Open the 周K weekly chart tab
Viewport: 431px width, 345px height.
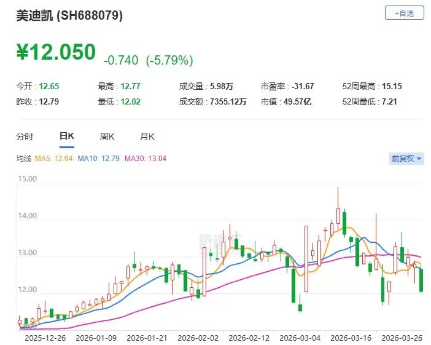tap(107, 137)
